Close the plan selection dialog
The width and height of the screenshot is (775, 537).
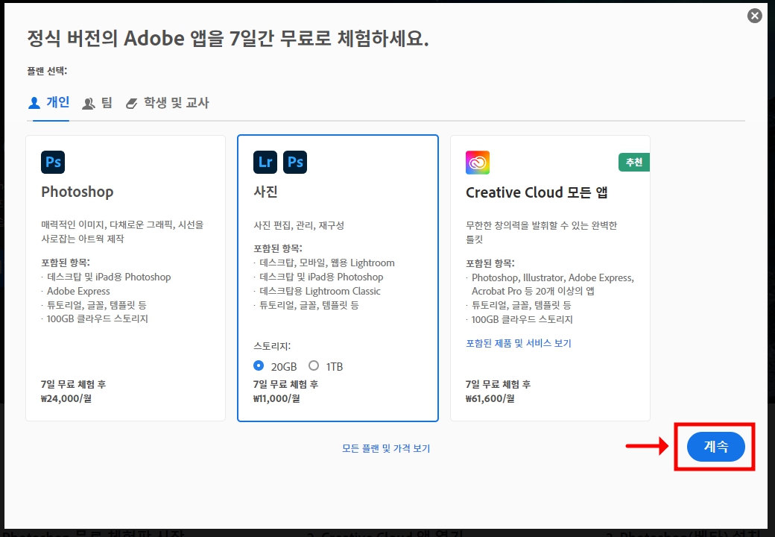click(x=754, y=16)
